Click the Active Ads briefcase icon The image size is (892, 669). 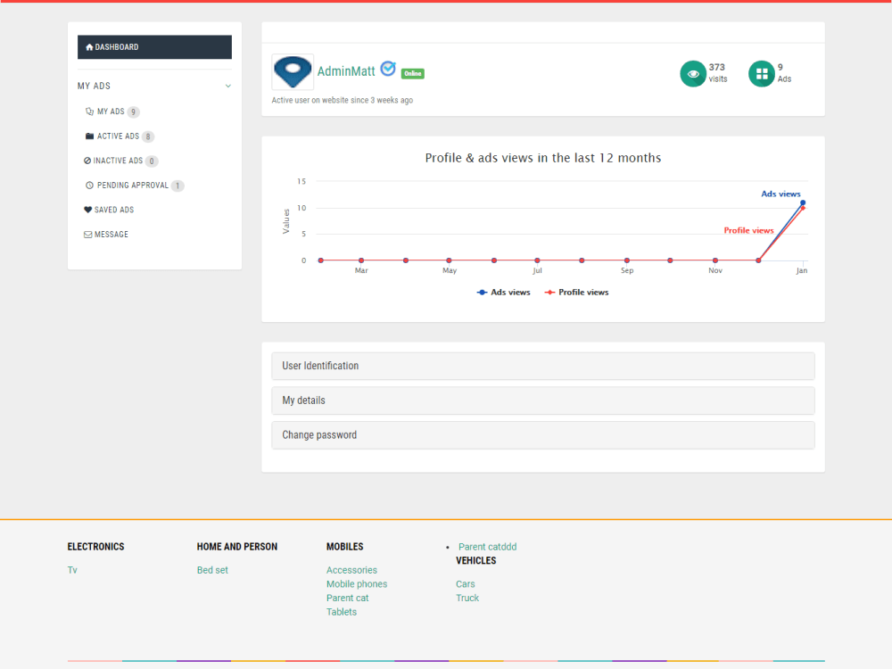click(x=88, y=136)
